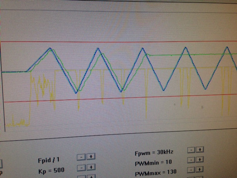Increase Fpid divider with plus button

[91, 156]
